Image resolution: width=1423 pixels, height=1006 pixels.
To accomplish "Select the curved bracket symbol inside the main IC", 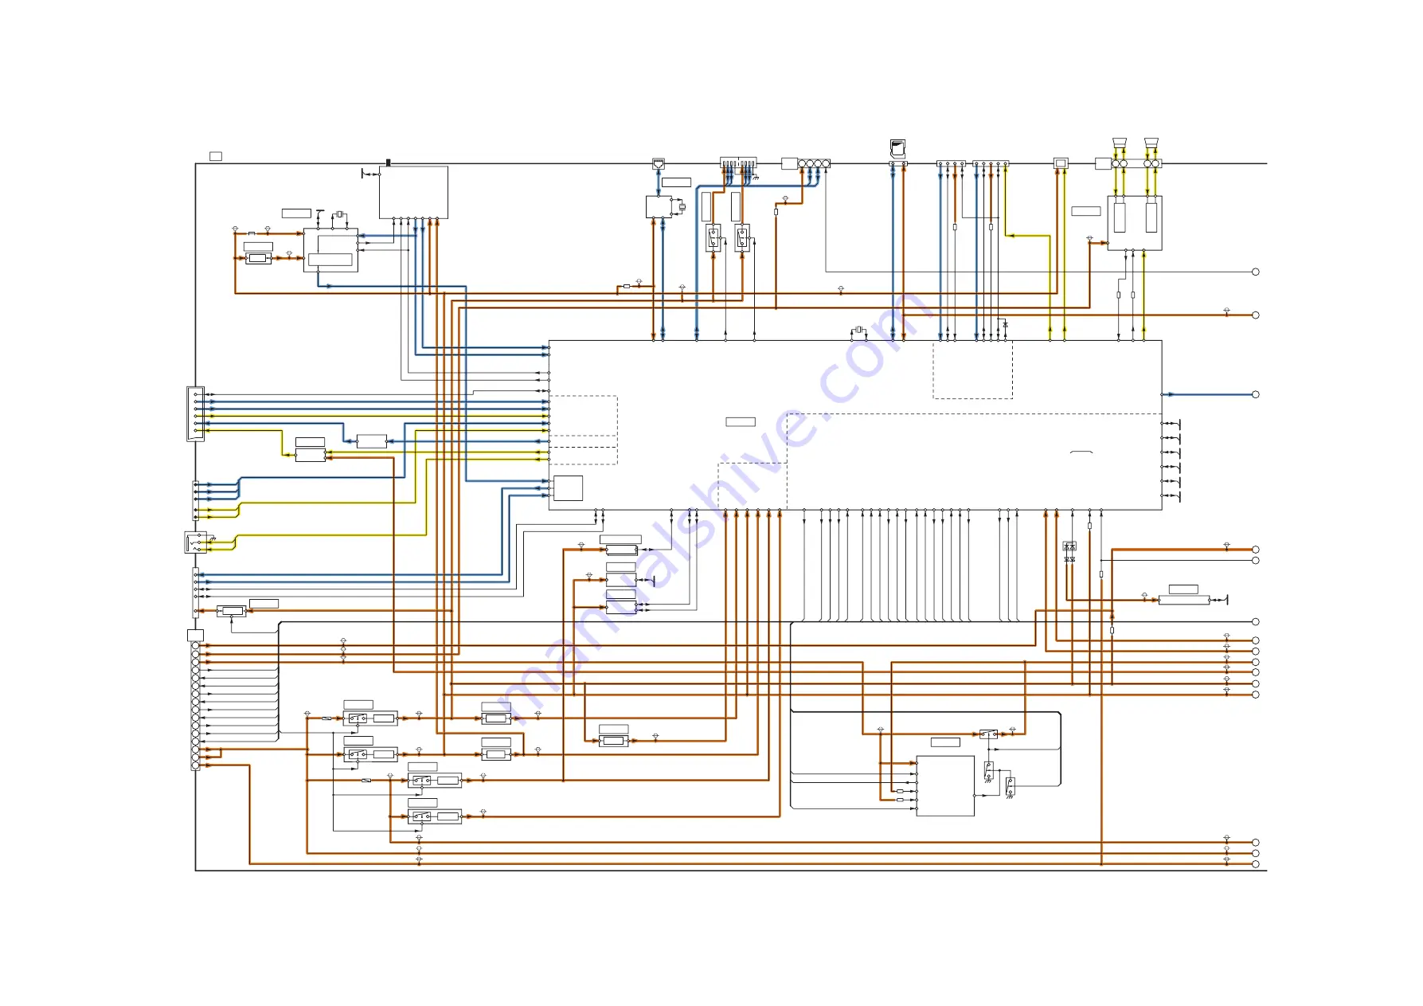I will [1081, 452].
